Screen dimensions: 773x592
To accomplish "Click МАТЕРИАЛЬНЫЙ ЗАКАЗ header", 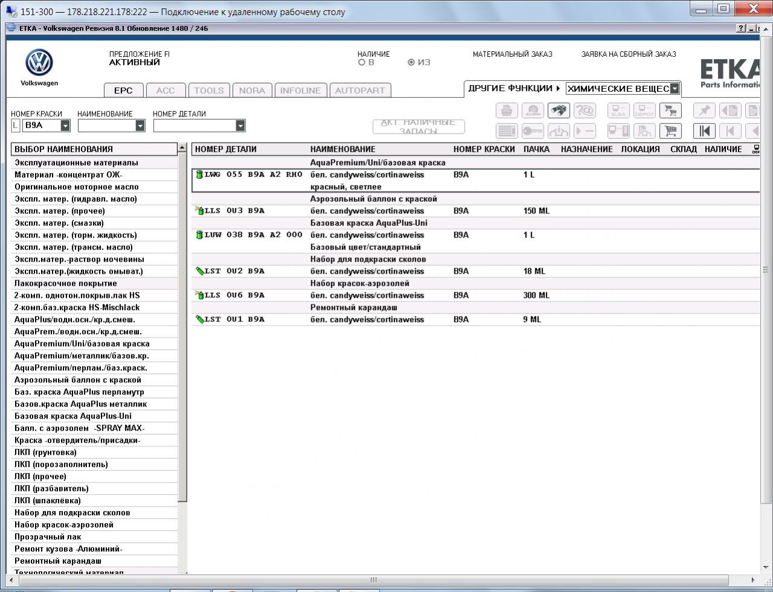I will click(x=512, y=54).
